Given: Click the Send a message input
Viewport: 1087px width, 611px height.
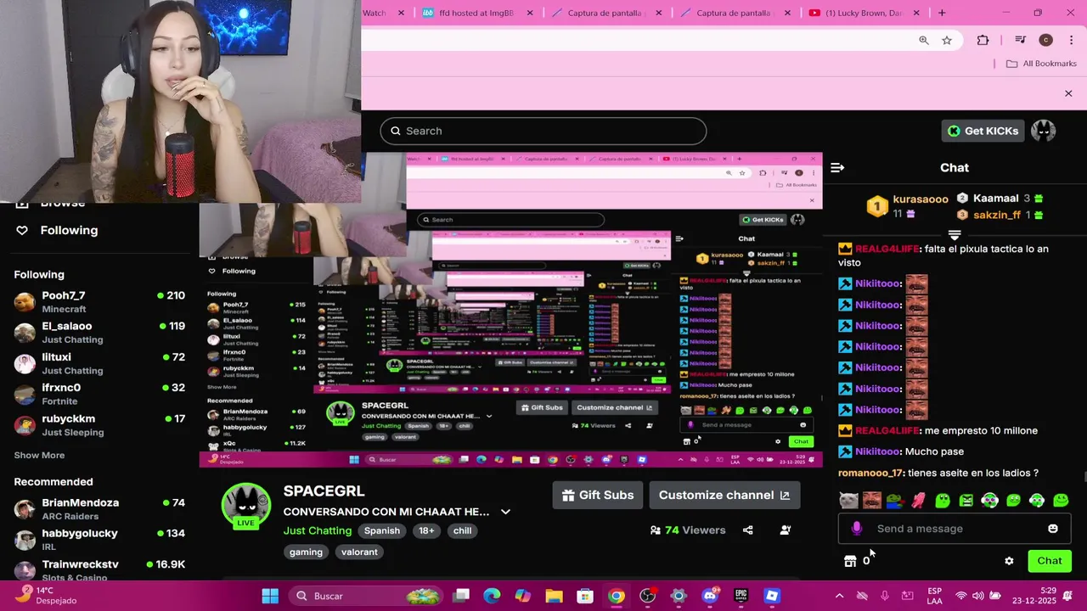Looking at the screenshot, I should [x=955, y=529].
